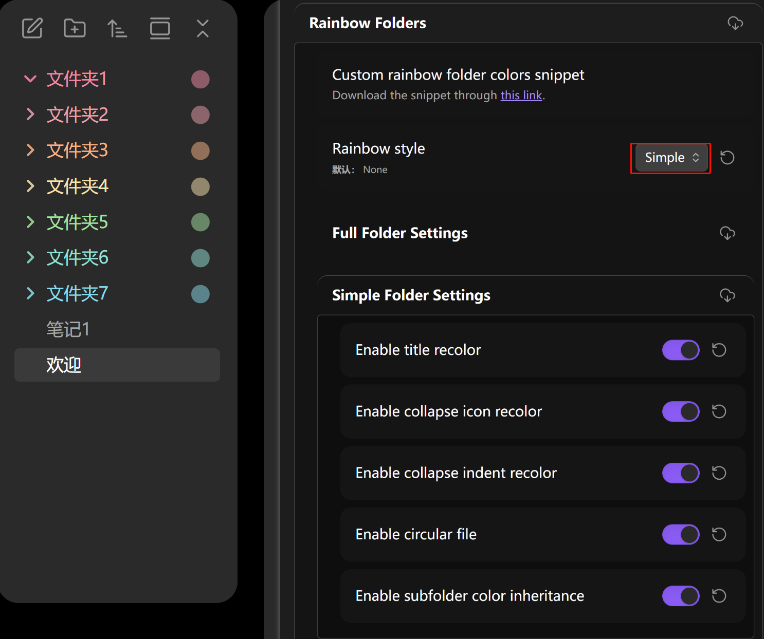Click the color dot beside 文件夹5

click(200, 222)
